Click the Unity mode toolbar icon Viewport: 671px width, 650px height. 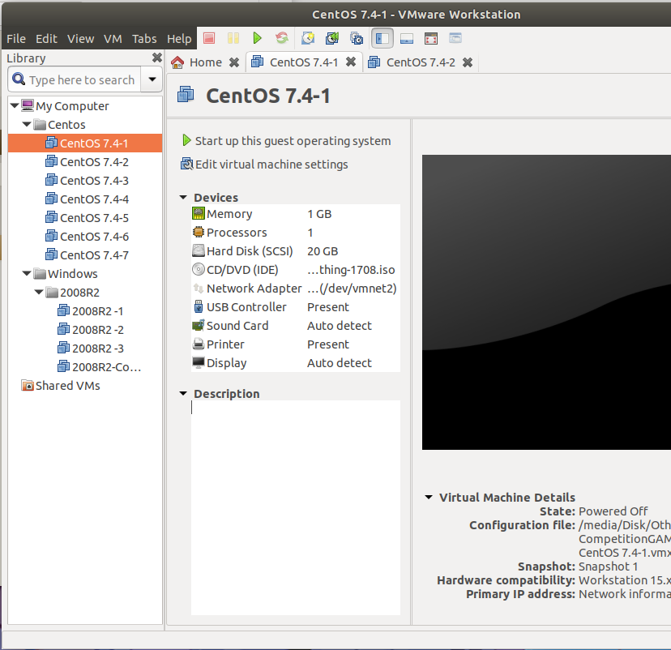pyautogui.click(x=455, y=38)
